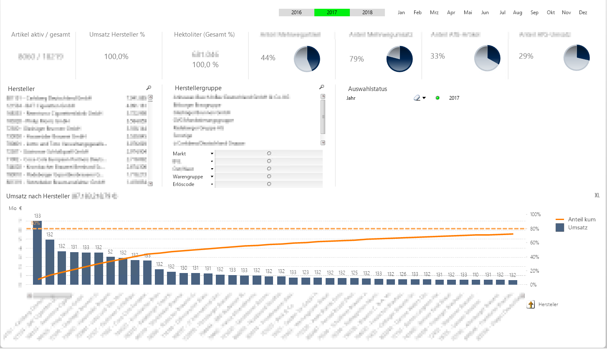The image size is (607, 349).
Task: Select year 2018
Action: click(x=367, y=13)
